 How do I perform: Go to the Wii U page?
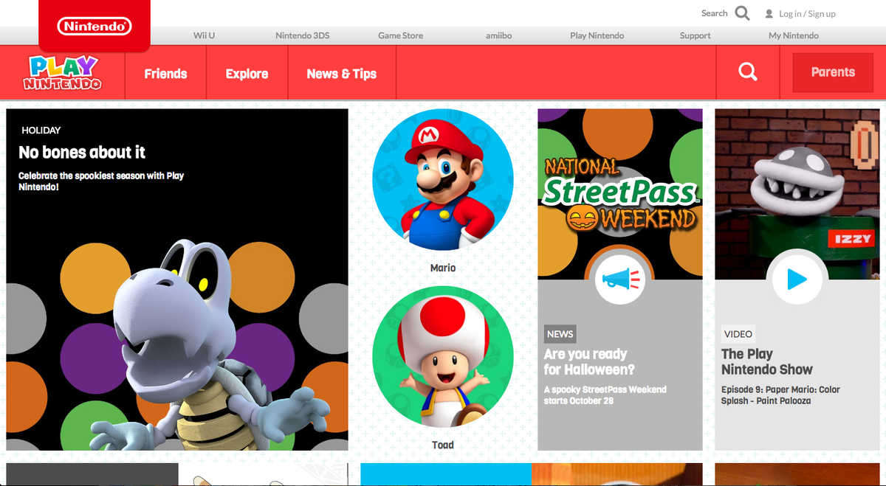[204, 35]
